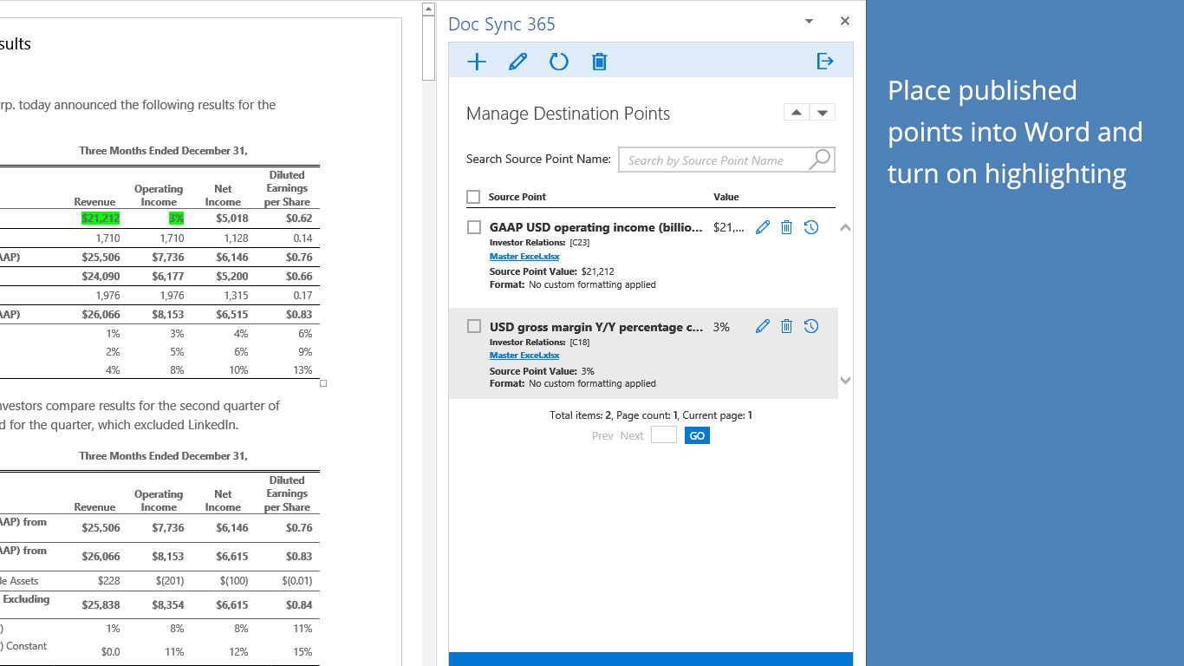
Task: View history of GAAP USD operating income point
Action: tap(811, 227)
